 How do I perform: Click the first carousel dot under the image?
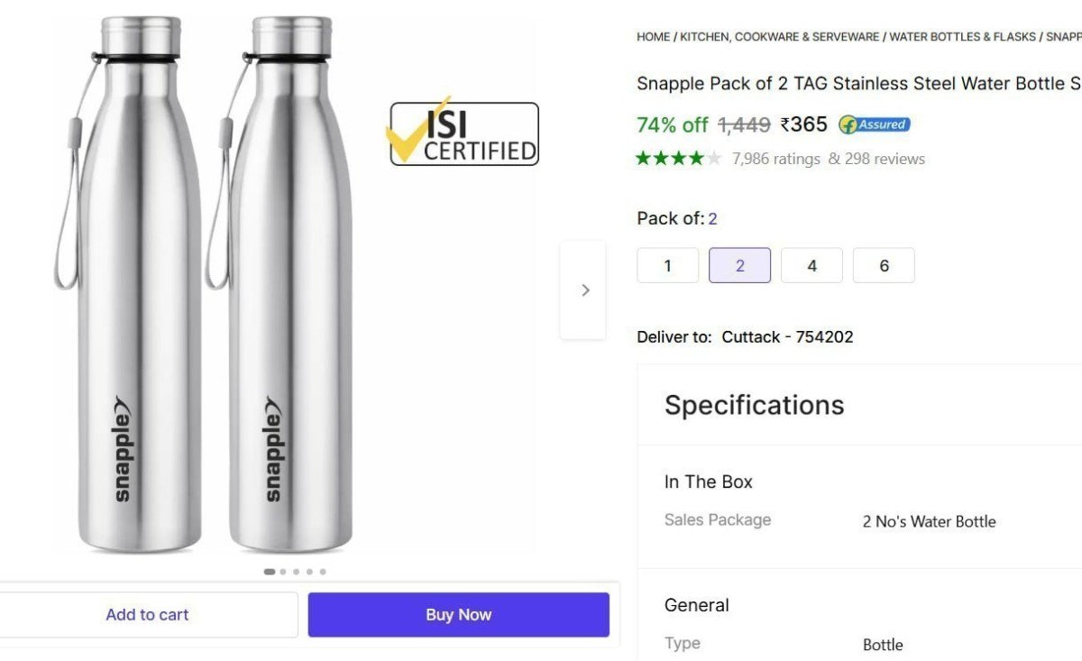click(x=269, y=571)
